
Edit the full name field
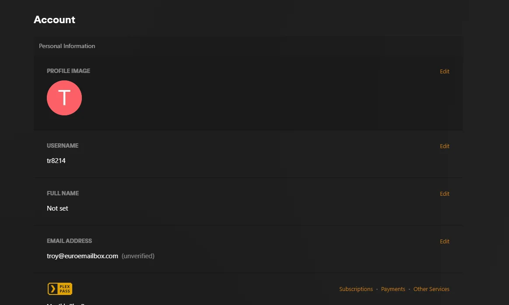[x=444, y=194]
